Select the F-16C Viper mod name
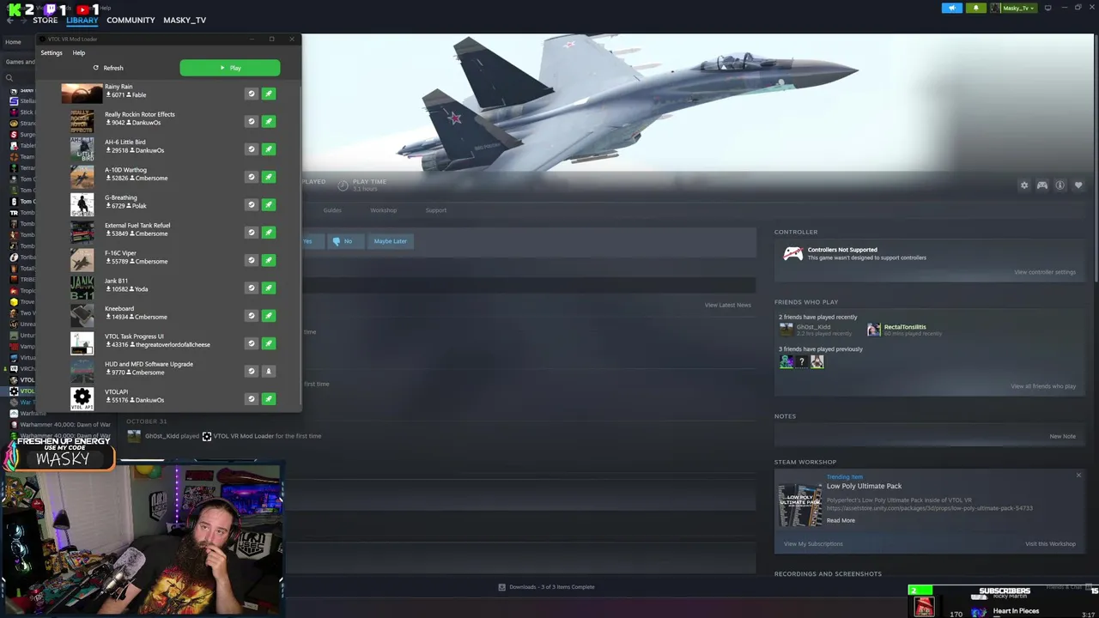The width and height of the screenshot is (1099, 618). (120, 253)
